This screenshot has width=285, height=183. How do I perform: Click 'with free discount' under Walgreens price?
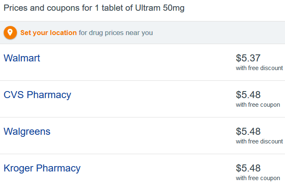pyautogui.click(x=259, y=141)
